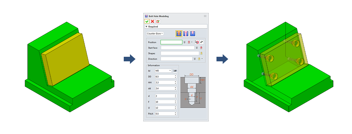The width and height of the screenshot is (352, 134).
Task: Click the Bolt Hole Modeling title icon
Action: 146,16
